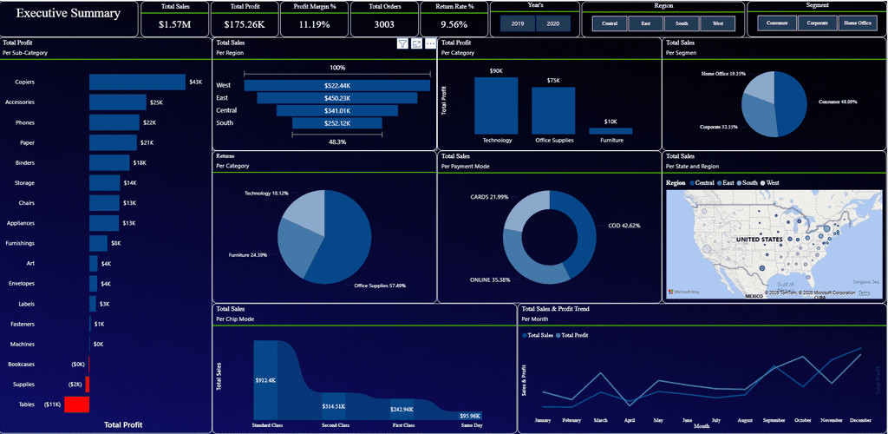Select the Home Office segment button

point(858,23)
